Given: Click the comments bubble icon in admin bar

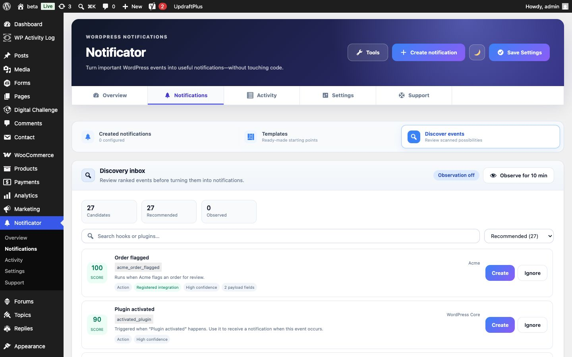Looking at the screenshot, I should tap(105, 6).
